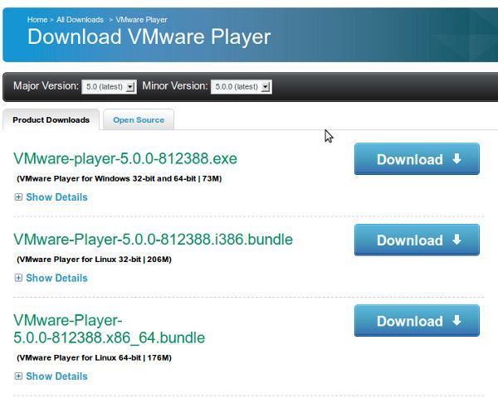Click the VMware-player-5.0.0-812388.exe title link
Viewport: 498px width, 398px height.
click(125, 158)
